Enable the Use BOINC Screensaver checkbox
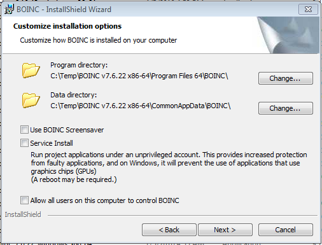Viewport: 322px width, 245px height. (24, 130)
